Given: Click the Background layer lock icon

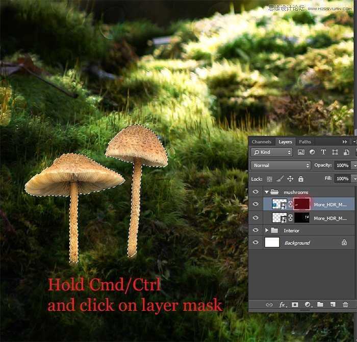Looking at the screenshot, I should point(344,242).
